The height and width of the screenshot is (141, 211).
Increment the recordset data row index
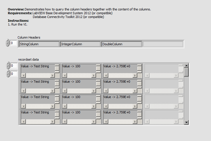tap(8, 64)
